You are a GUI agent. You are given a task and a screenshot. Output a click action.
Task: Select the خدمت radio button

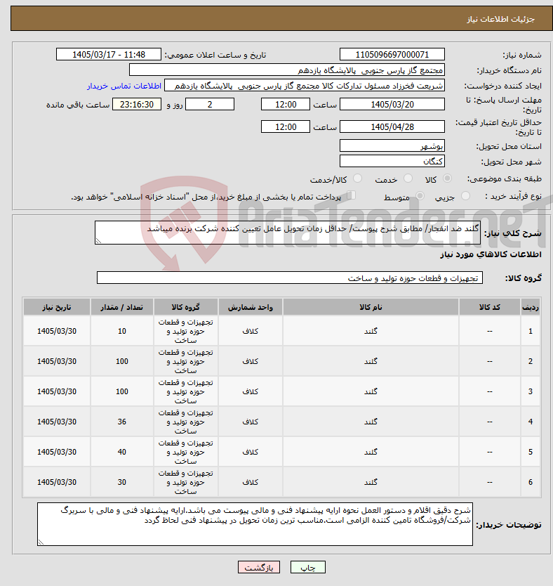pos(408,178)
